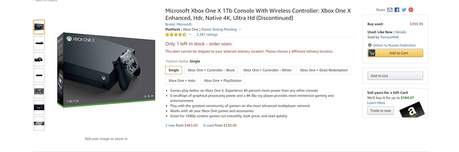459x152 pixels.
Task: Pin the product on Pinterest
Action: click(411, 10)
